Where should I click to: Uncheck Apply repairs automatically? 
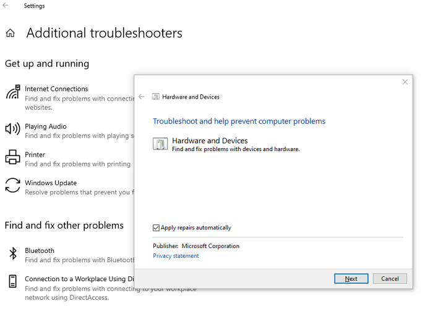156,228
